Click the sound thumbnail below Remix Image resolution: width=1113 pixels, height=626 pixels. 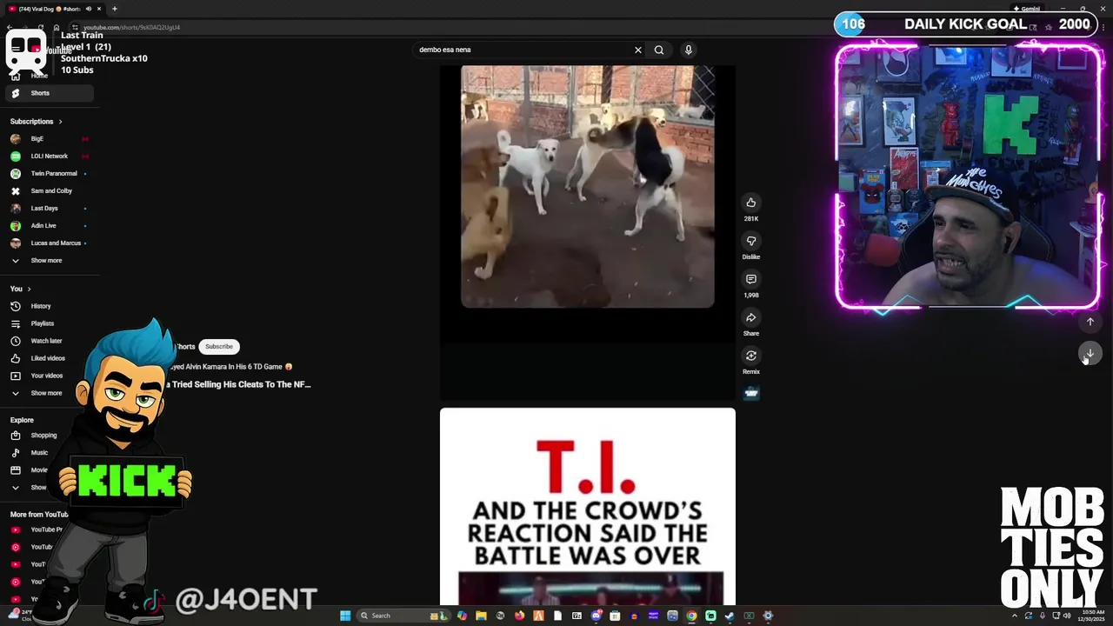point(750,393)
